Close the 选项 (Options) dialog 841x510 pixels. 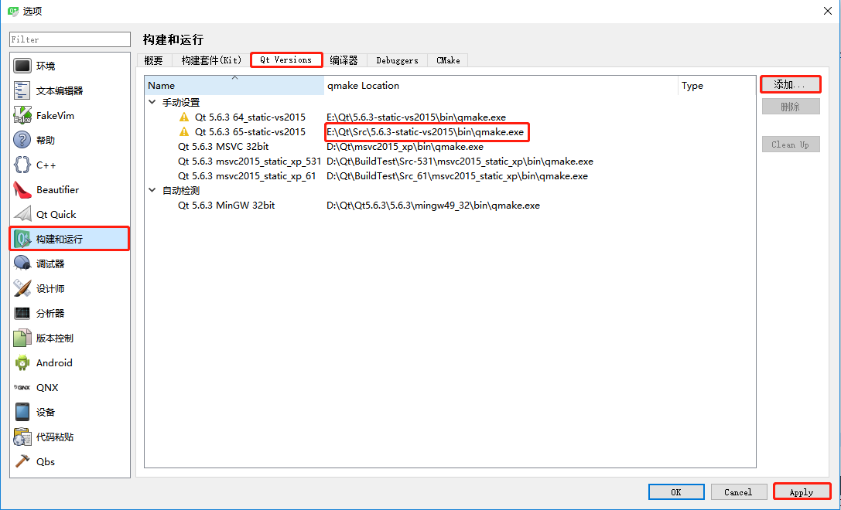[x=828, y=11]
